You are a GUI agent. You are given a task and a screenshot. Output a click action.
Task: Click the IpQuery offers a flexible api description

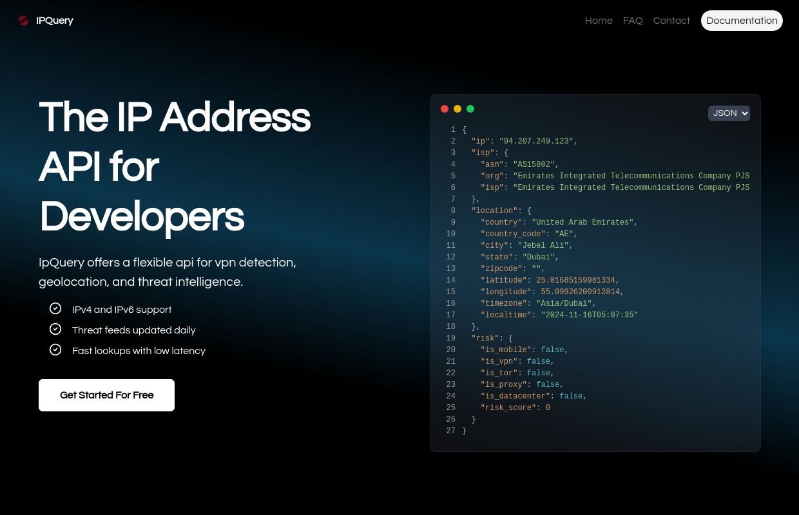168,272
